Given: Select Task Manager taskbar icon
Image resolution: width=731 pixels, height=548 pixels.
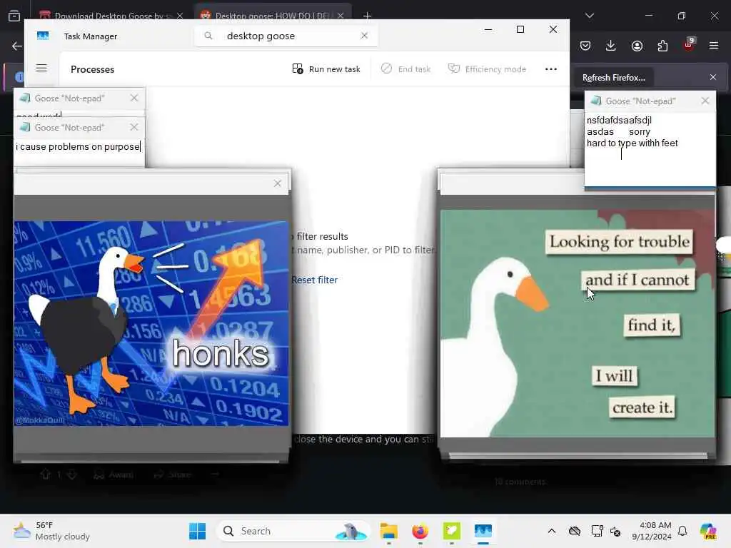Looking at the screenshot, I should point(483,531).
